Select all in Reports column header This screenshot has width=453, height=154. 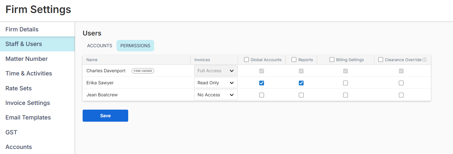point(294,60)
